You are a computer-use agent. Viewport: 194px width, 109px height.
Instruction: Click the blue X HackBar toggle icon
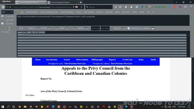(x=142, y=7)
